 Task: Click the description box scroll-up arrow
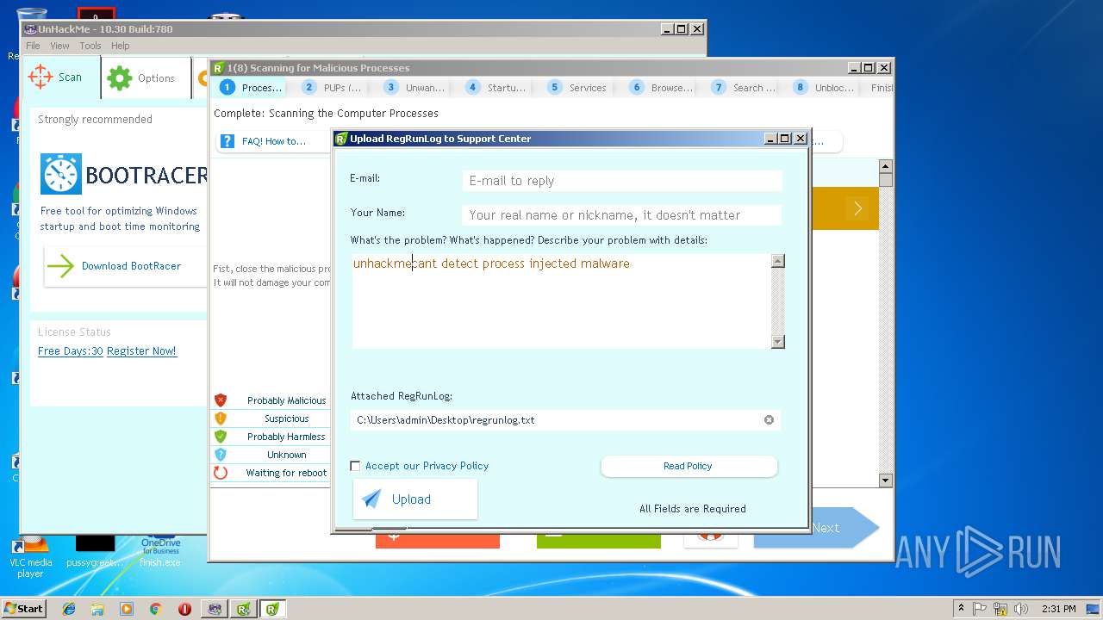[778, 261]
